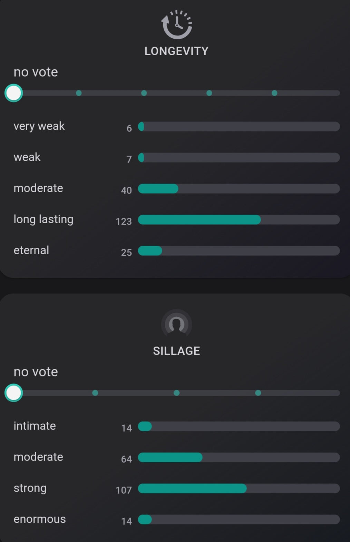Select the first dot on longevity slider

tap(79, 93)
